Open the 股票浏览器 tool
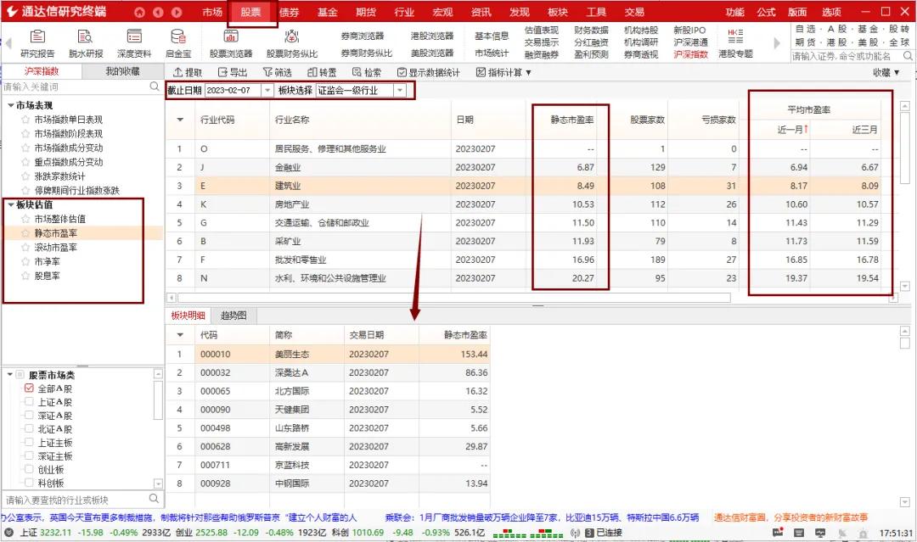 (x=231, y=44)
